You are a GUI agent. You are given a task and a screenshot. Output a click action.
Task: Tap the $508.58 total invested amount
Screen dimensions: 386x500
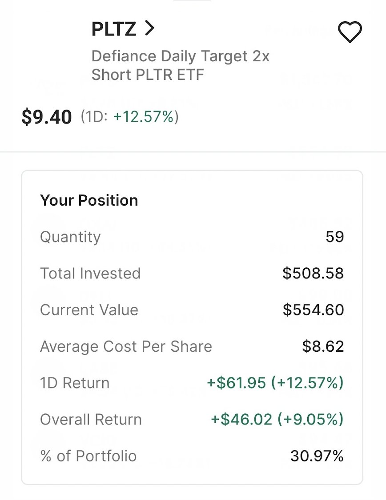(x=313, y=273)
